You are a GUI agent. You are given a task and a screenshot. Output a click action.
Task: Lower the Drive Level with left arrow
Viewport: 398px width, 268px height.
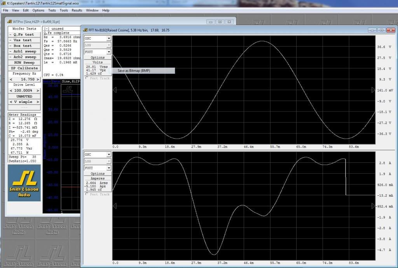pyautogui.click(x=11, y=90)
